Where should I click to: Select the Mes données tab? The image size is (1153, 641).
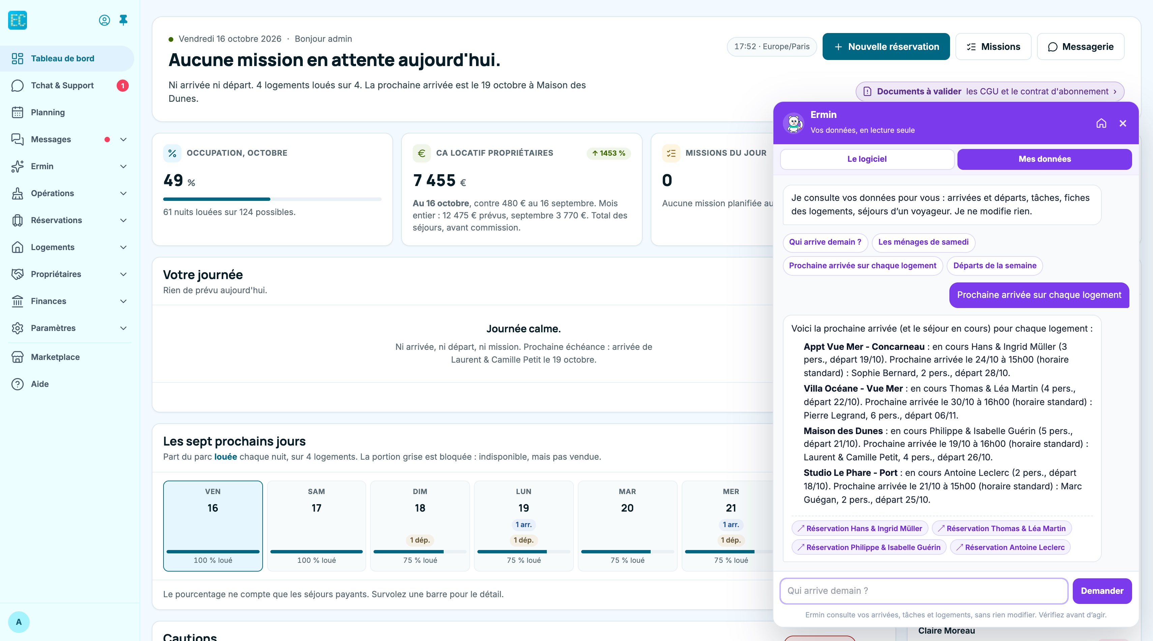pyautogui.click(x=1044, y=159)
